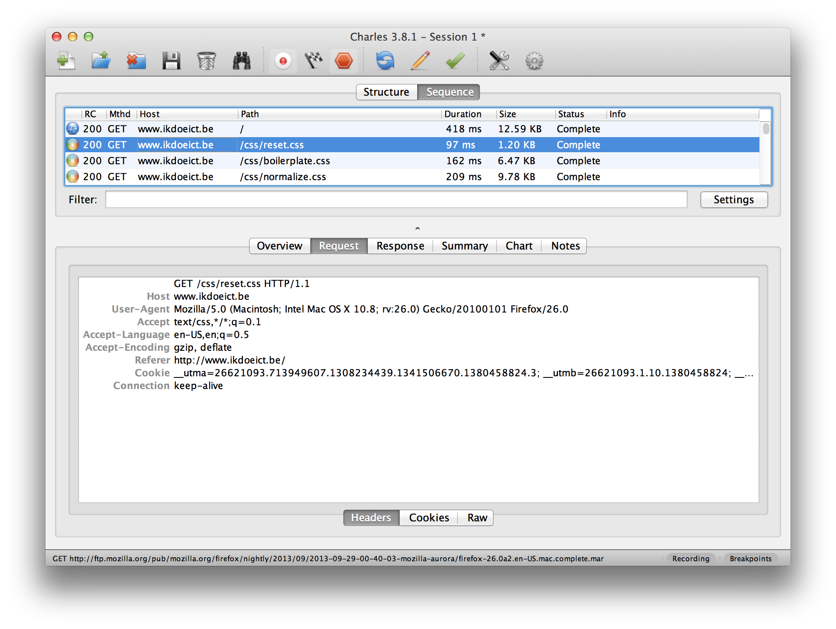Edit a request with the pencil icon
836x629 pixels.
(420, 61)
